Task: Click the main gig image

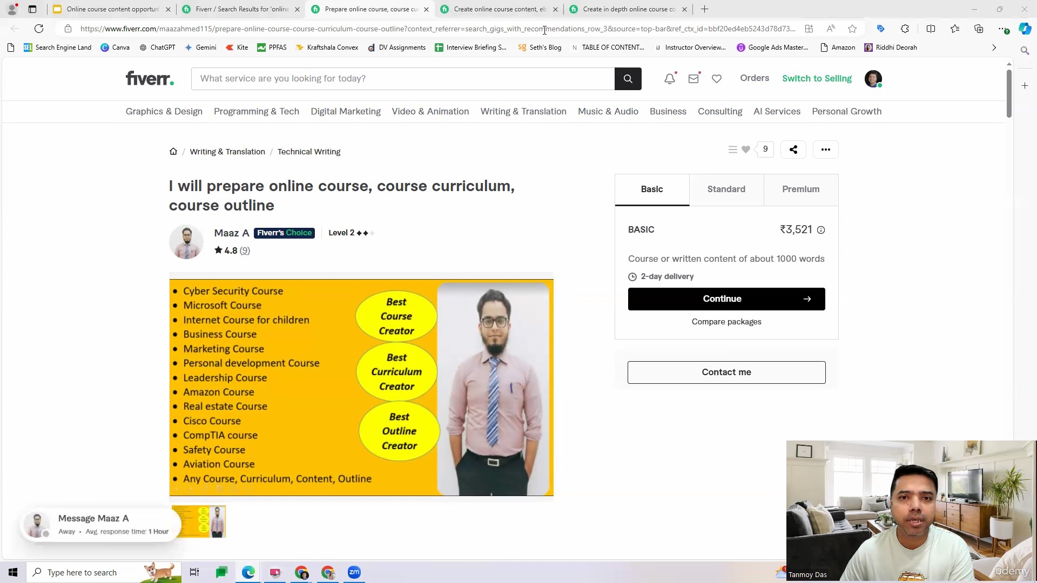Action: [361, 388]
